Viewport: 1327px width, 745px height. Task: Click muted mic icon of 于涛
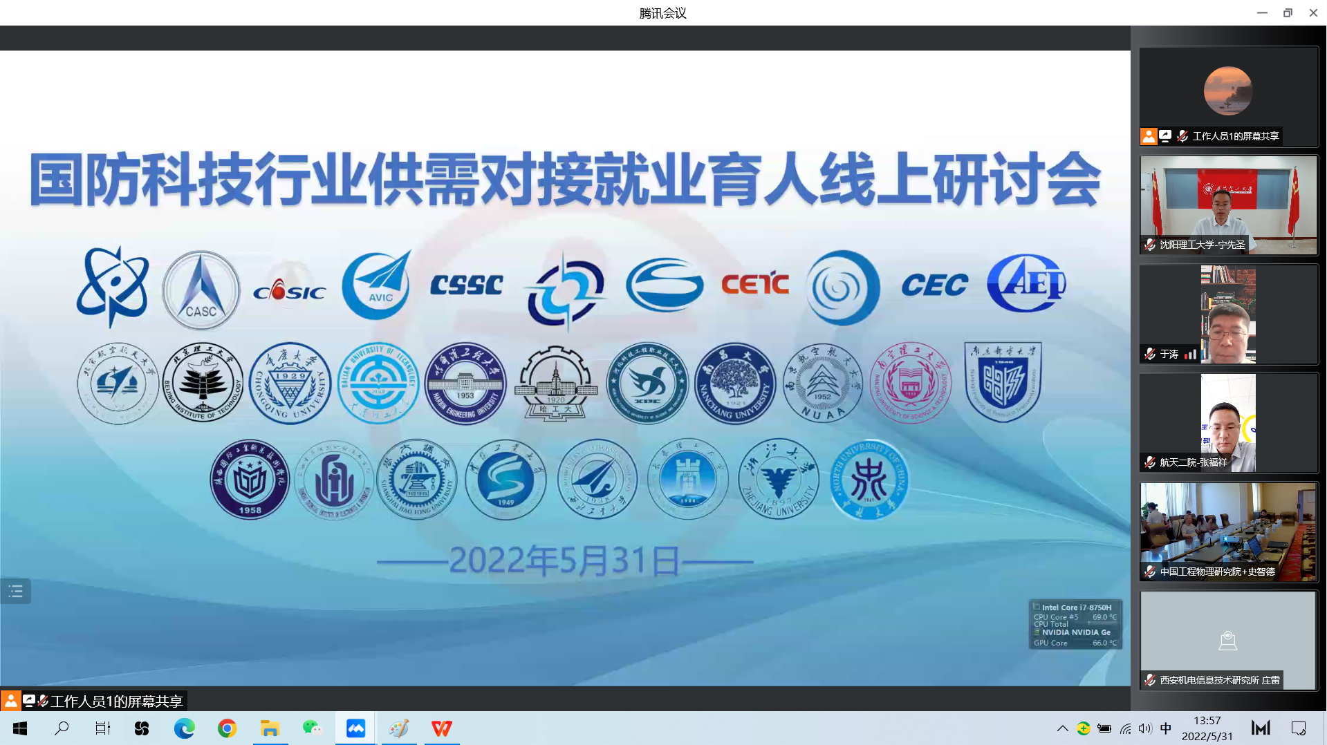click(x=1150, y=354)
